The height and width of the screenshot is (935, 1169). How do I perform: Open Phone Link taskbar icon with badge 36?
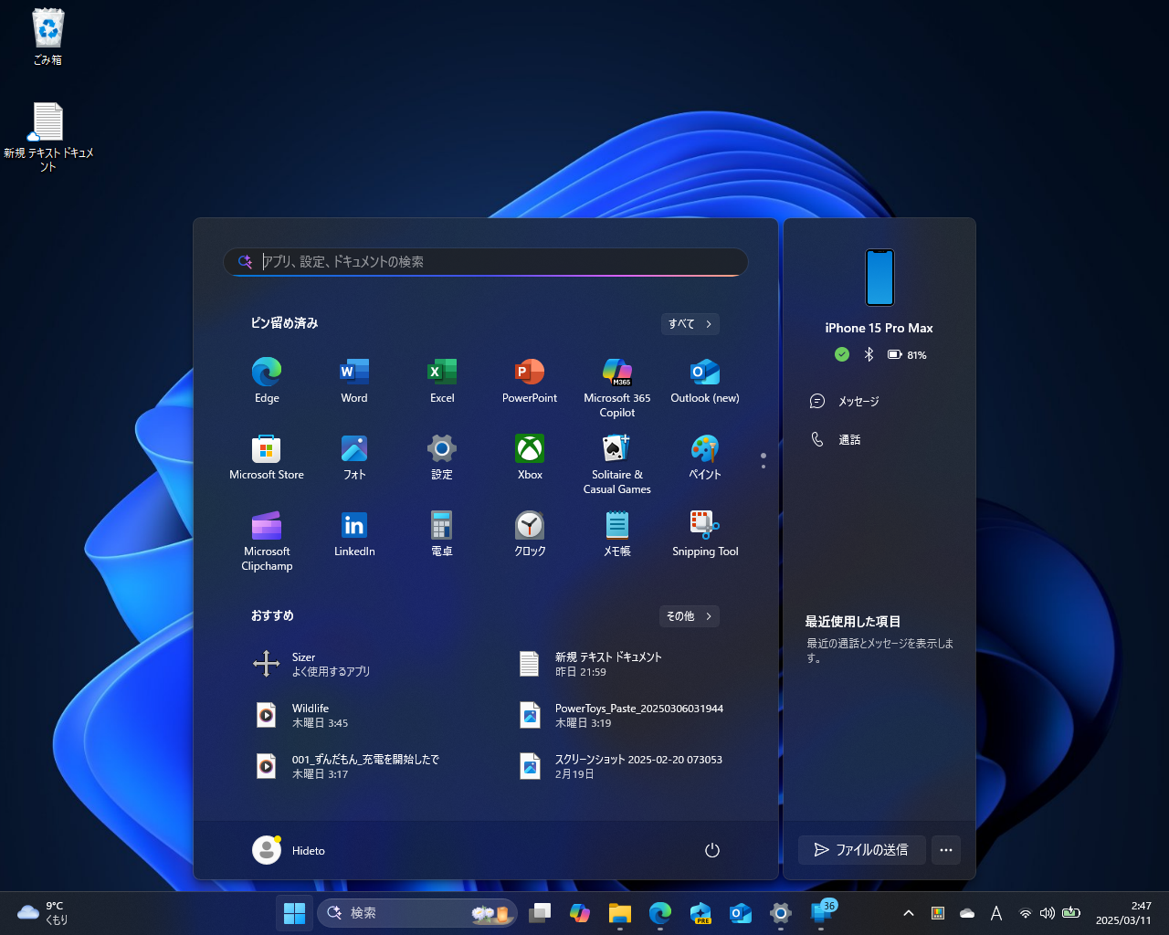click(821, 913)
